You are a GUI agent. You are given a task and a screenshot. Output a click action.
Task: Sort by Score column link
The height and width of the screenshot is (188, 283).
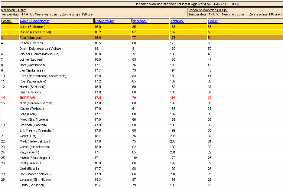click(213, 21)
